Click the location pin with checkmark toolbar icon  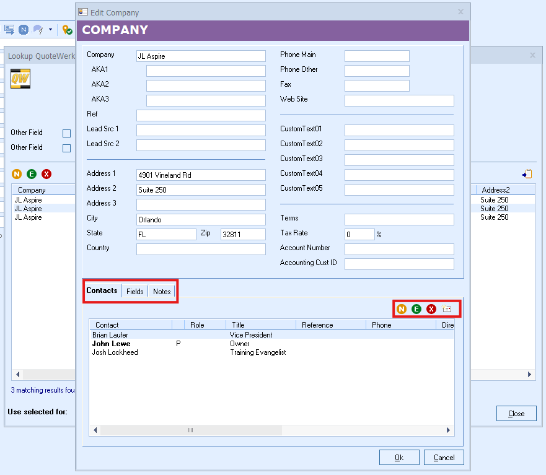click(67, 30)
